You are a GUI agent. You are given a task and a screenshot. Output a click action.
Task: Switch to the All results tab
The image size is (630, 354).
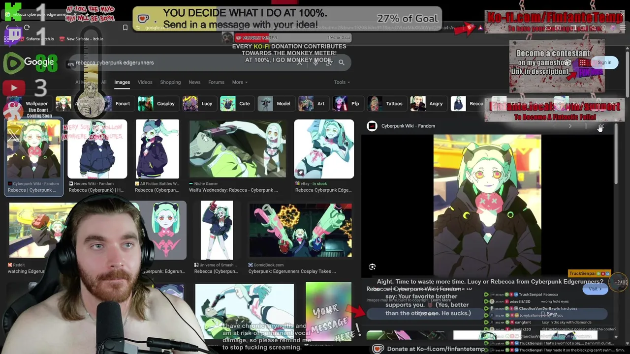(x=103, y=82)
